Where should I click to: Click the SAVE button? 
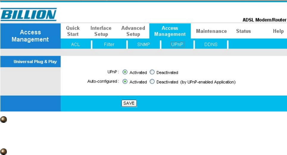[x=129, y=103]
